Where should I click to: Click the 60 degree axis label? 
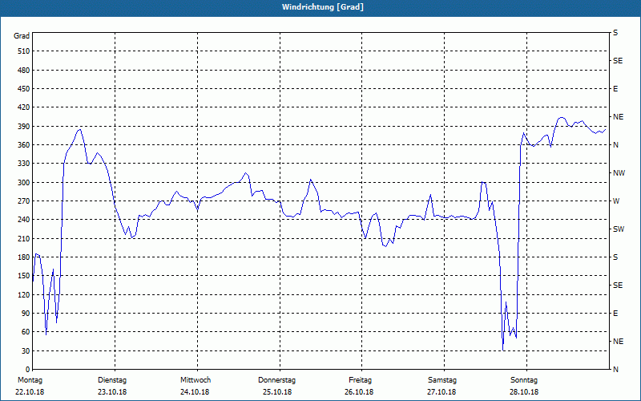coord(26,332)
